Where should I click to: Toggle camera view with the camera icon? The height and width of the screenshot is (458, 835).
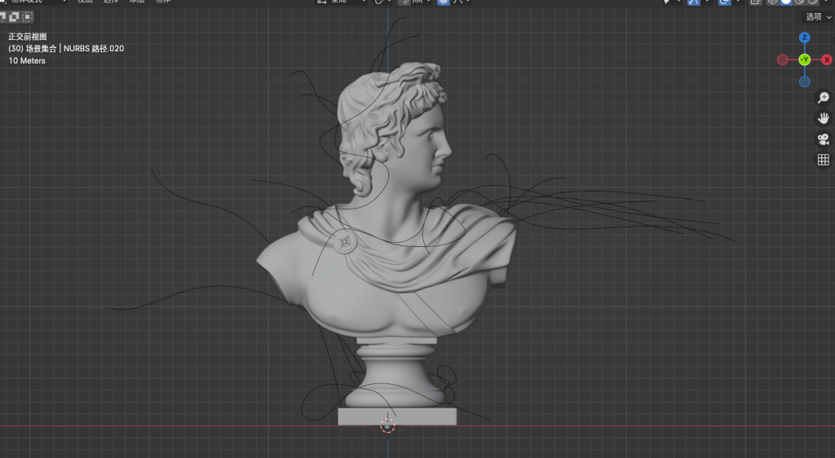(823, 139)
